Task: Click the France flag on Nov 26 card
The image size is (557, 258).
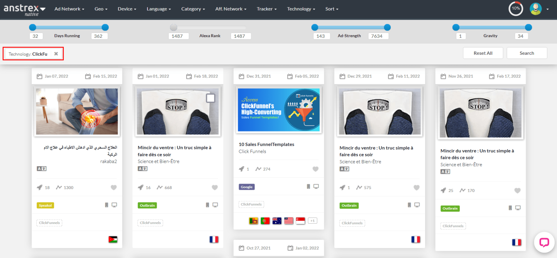Action: coord(516,242)
